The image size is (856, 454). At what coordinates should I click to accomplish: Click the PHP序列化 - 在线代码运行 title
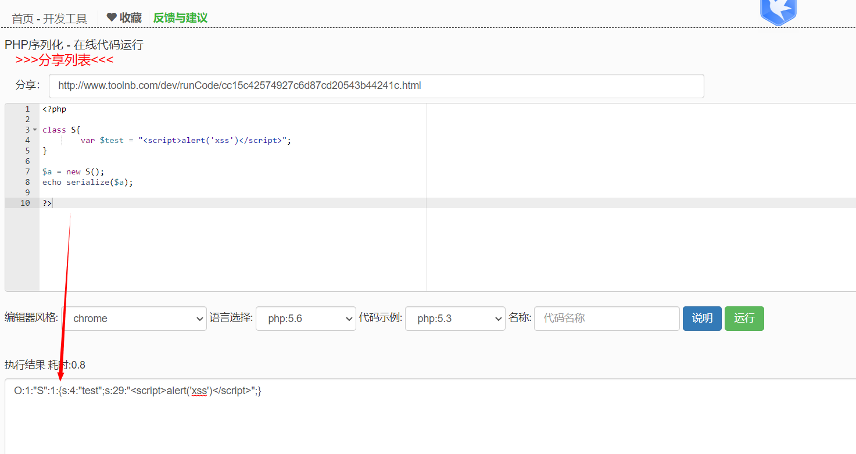click(x=74, y=45)
